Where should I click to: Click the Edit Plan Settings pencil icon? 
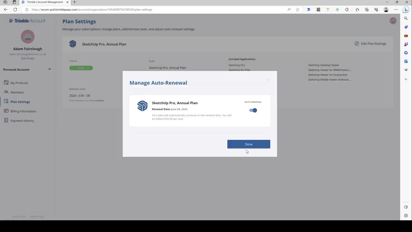point(357,43)
